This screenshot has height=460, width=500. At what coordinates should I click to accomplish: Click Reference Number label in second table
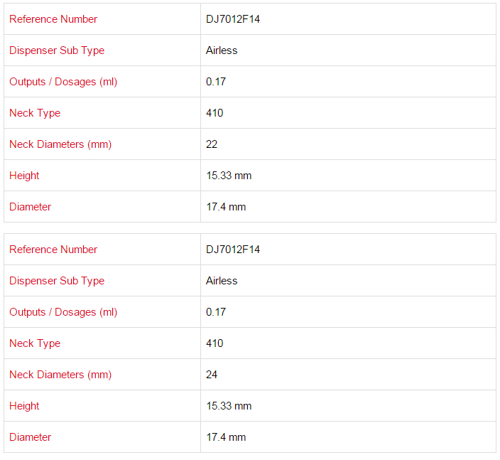tap(53, 250)
